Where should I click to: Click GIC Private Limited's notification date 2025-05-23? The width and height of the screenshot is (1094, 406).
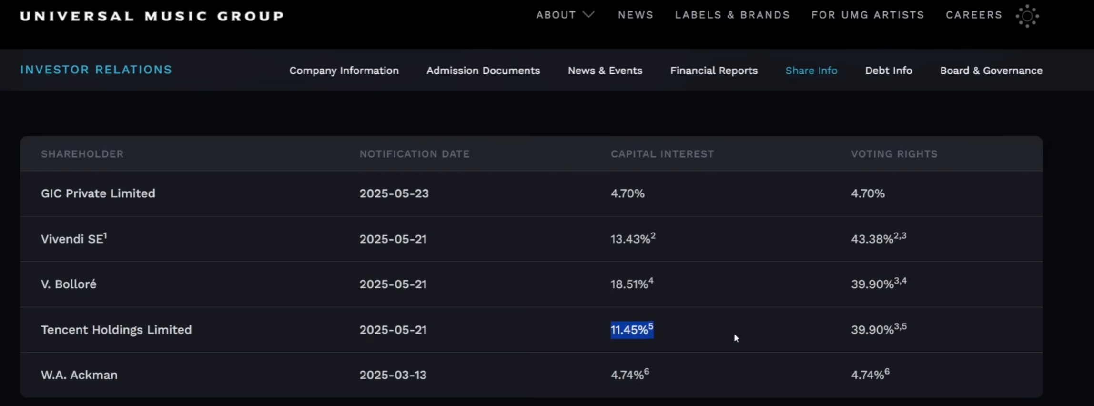[x=394, y=193]
